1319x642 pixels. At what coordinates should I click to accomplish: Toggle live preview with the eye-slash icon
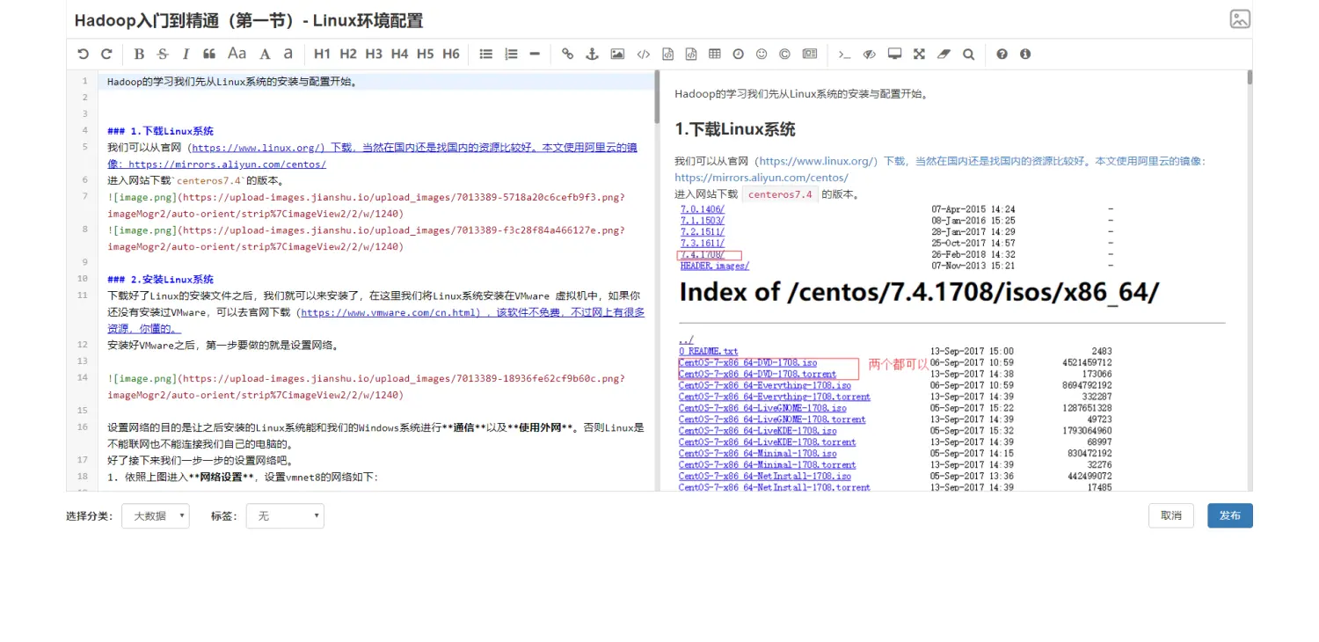click(870, 54)
